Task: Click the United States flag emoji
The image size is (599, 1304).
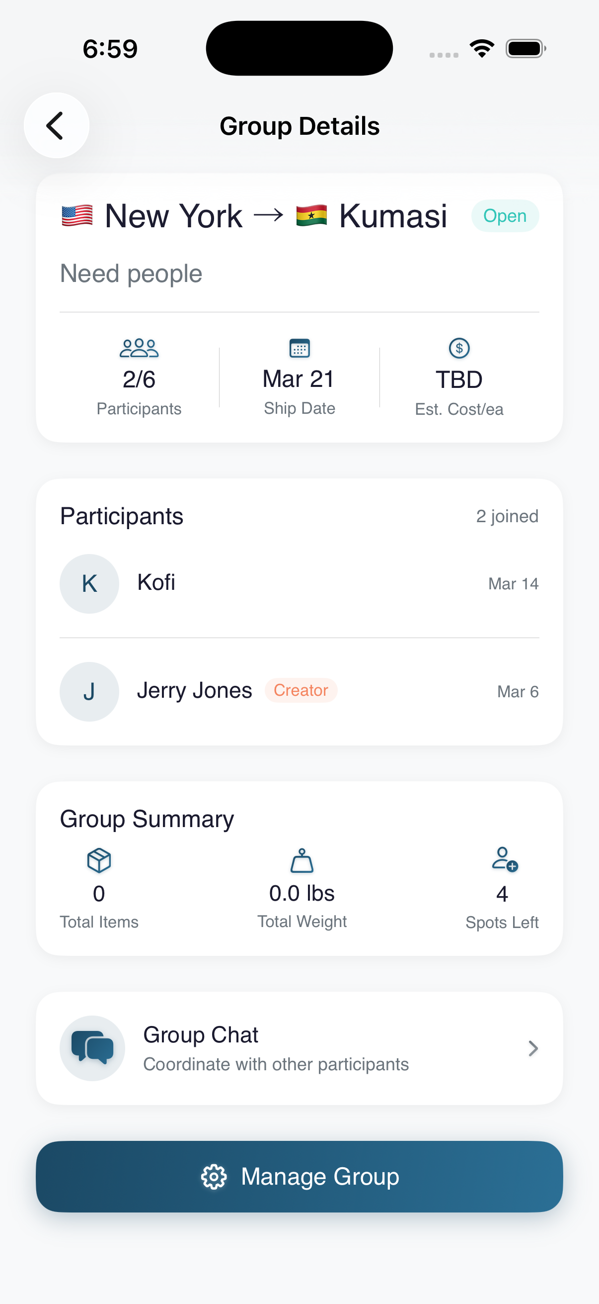Action: tap(77, 216)
